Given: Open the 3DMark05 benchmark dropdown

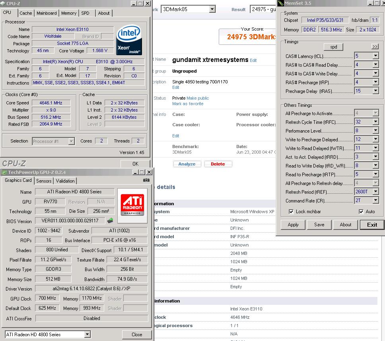Looking at the screenshot, I should click(x=212, y=9).
